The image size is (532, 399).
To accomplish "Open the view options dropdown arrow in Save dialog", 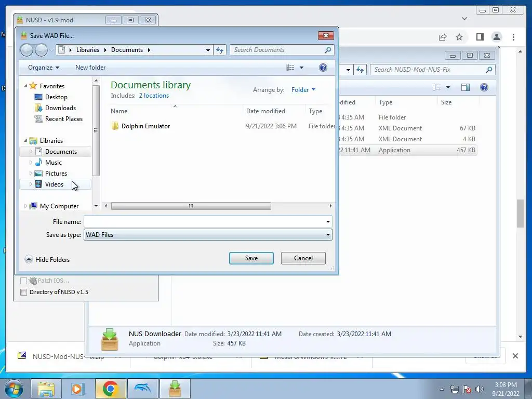I will click(301, 68).
